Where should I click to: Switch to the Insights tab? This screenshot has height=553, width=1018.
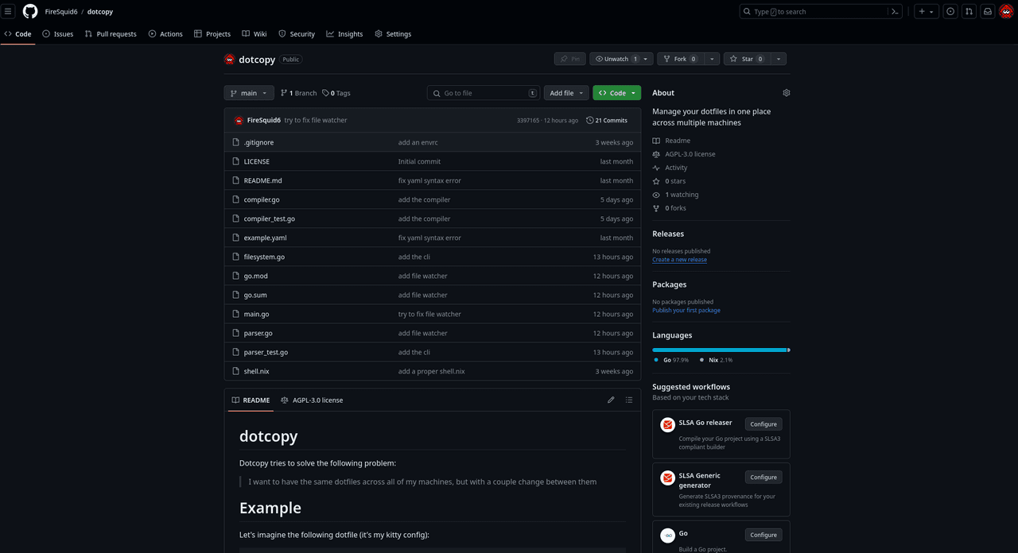(344, 34)
